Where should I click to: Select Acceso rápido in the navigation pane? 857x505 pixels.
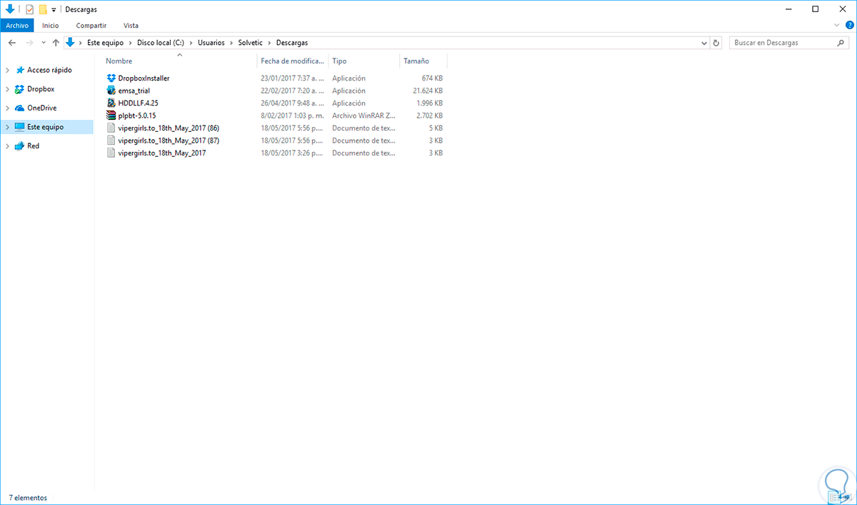(49, 71)
